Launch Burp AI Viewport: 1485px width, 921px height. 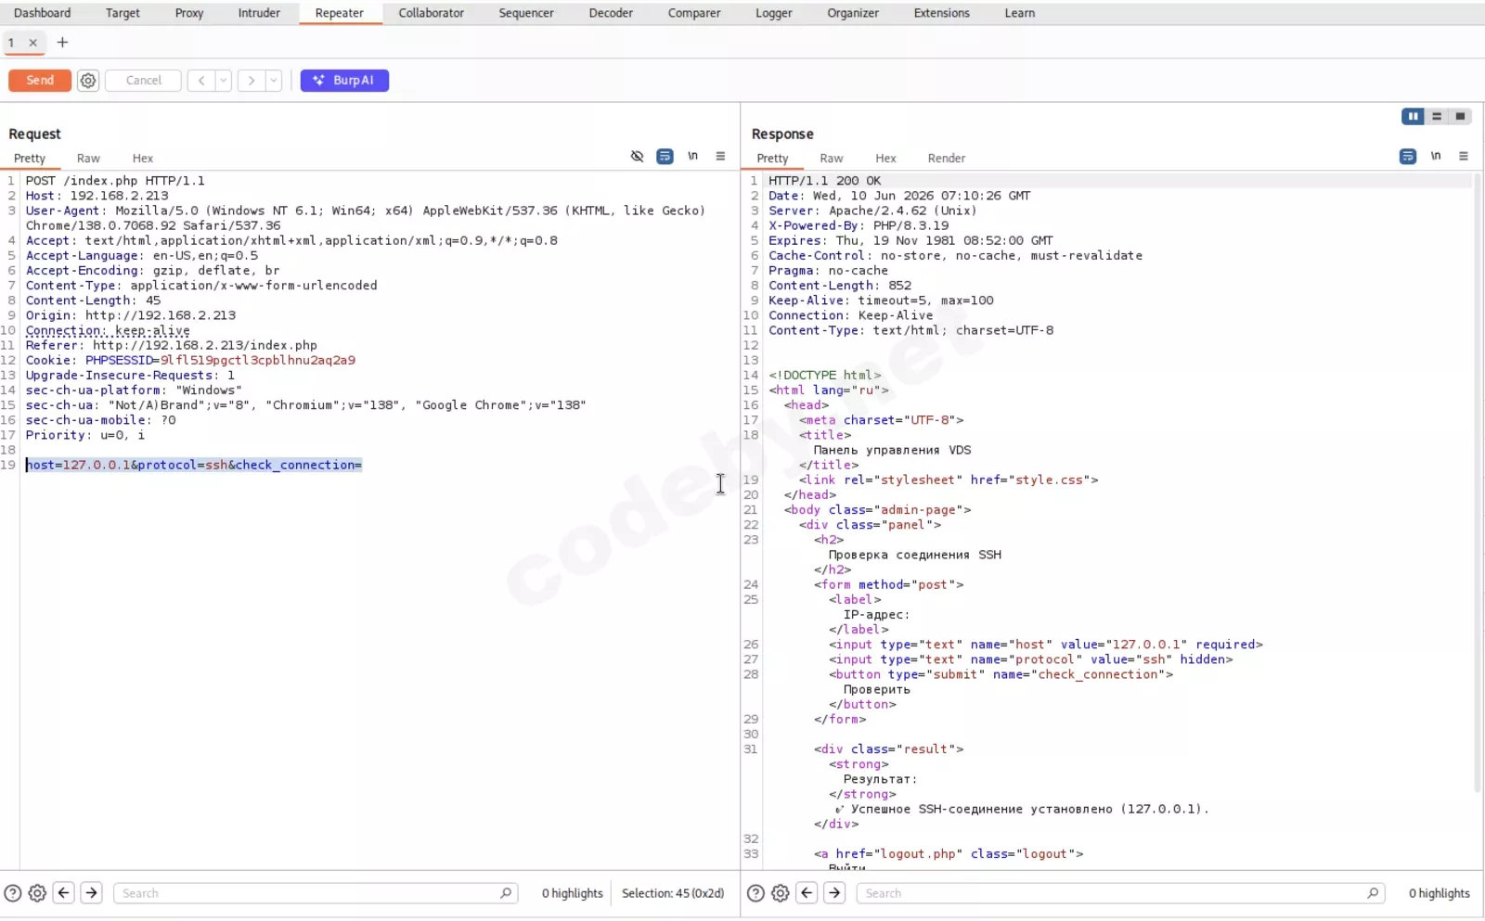pyautogui.click(x=344, y=81)
